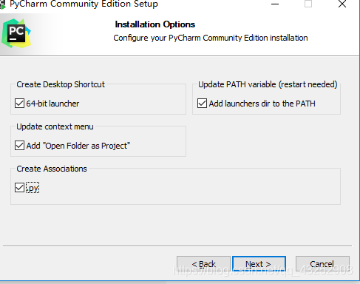Minimize the PyCharm Setup window
This screenshot has width=360, height=284.
(275, 4)
